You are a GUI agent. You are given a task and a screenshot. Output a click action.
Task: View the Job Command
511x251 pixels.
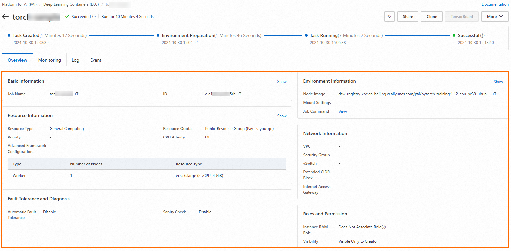tap(343, 112)
